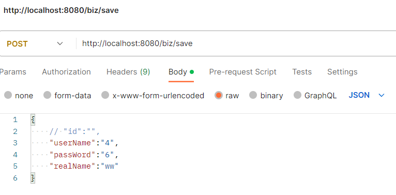
Task: Switch to the Params tab
Action: click(12, 72)
